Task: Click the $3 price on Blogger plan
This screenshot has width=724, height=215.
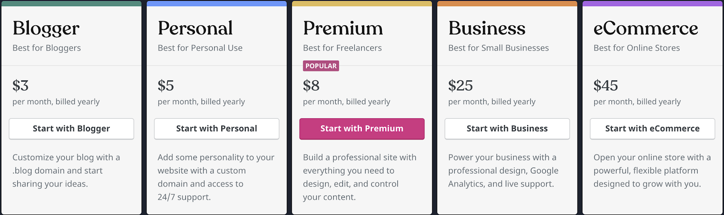Action: [21, 85]
